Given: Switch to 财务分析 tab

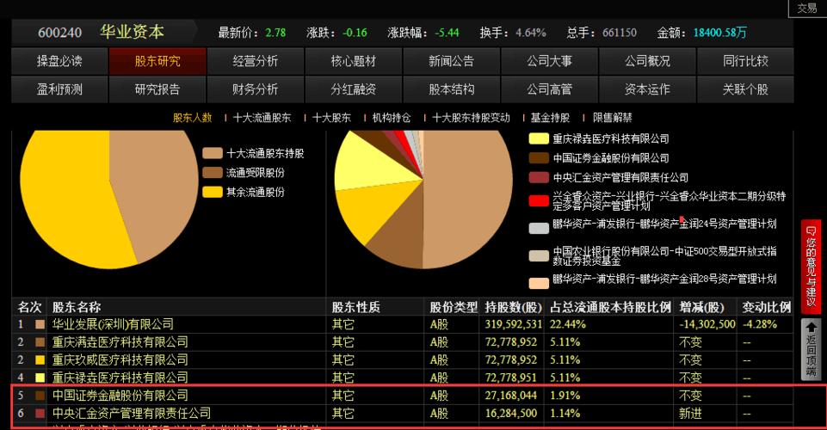Looking at the screenshot, I should coord(256,89).
